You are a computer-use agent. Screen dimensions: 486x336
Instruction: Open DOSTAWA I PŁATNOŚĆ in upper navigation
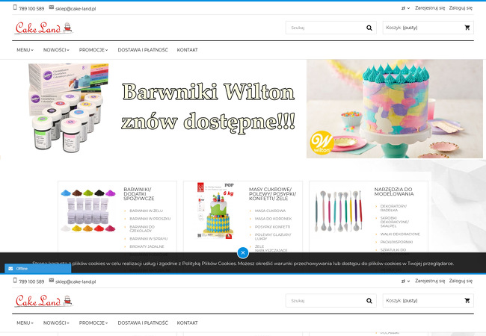click(x=143, y=50)
